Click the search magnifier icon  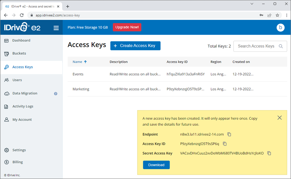[x=281, y=46]
